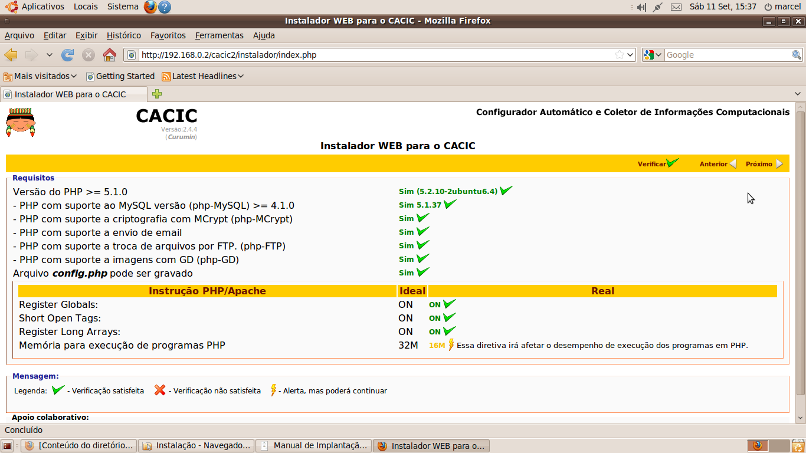The width and height of the screenshot is (806, 453).
Task: Click the Próximo navigation button
Action: 764,164
